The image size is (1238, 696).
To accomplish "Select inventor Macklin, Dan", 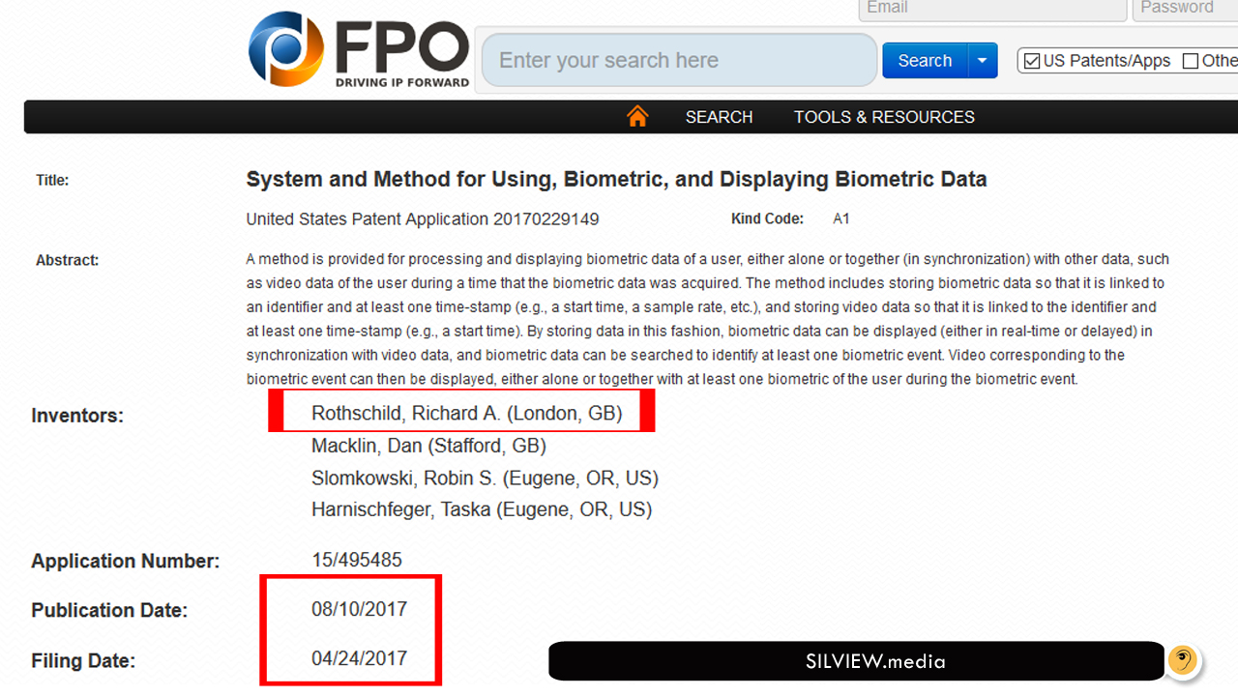I will (x=428, y=446).
